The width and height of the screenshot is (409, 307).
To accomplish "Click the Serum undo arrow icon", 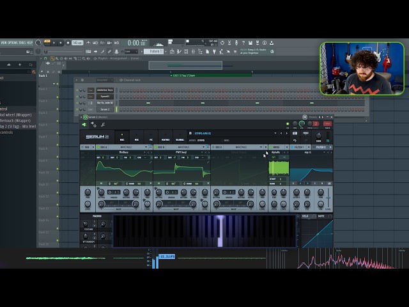I will pyautogui.click(x=295, y=141).
